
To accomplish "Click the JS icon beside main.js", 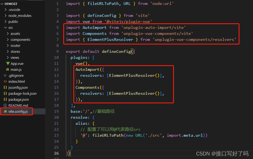I will 7,69.
